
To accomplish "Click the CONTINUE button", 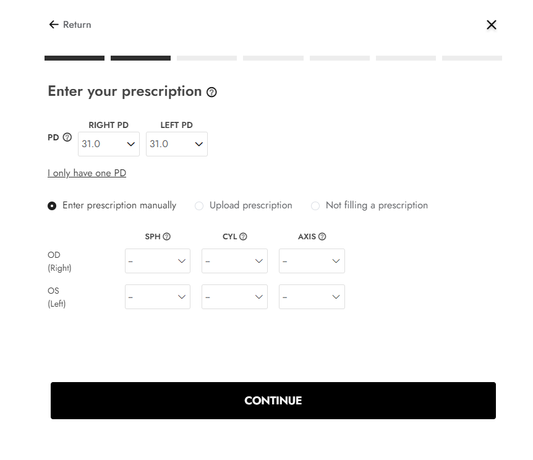I will coord(273,401).
